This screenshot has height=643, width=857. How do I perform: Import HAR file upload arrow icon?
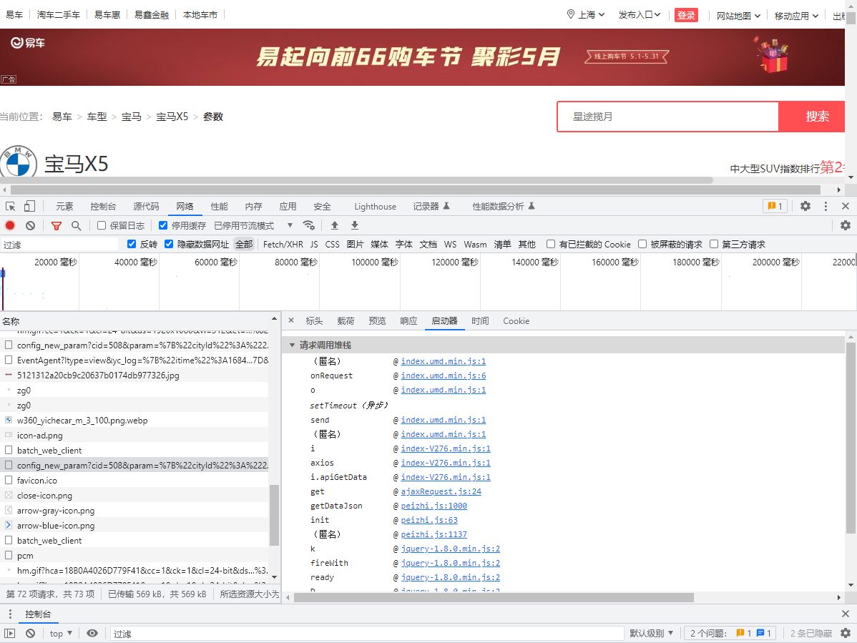coord(335,225)
